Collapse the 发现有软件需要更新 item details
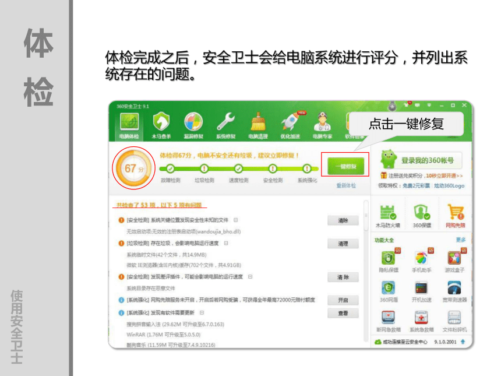501x376 pixels. click(202, 312)
